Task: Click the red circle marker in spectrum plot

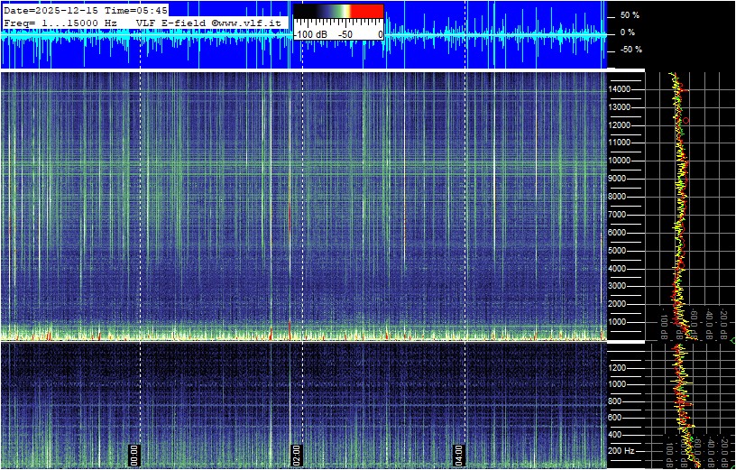Action: tap(685, 120)
